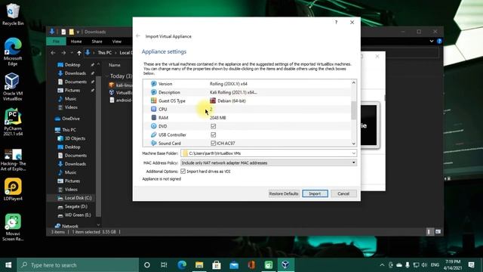Screen dimensions: 483x272
Task: Click Restore Defaults button
Action: (284, 193)
